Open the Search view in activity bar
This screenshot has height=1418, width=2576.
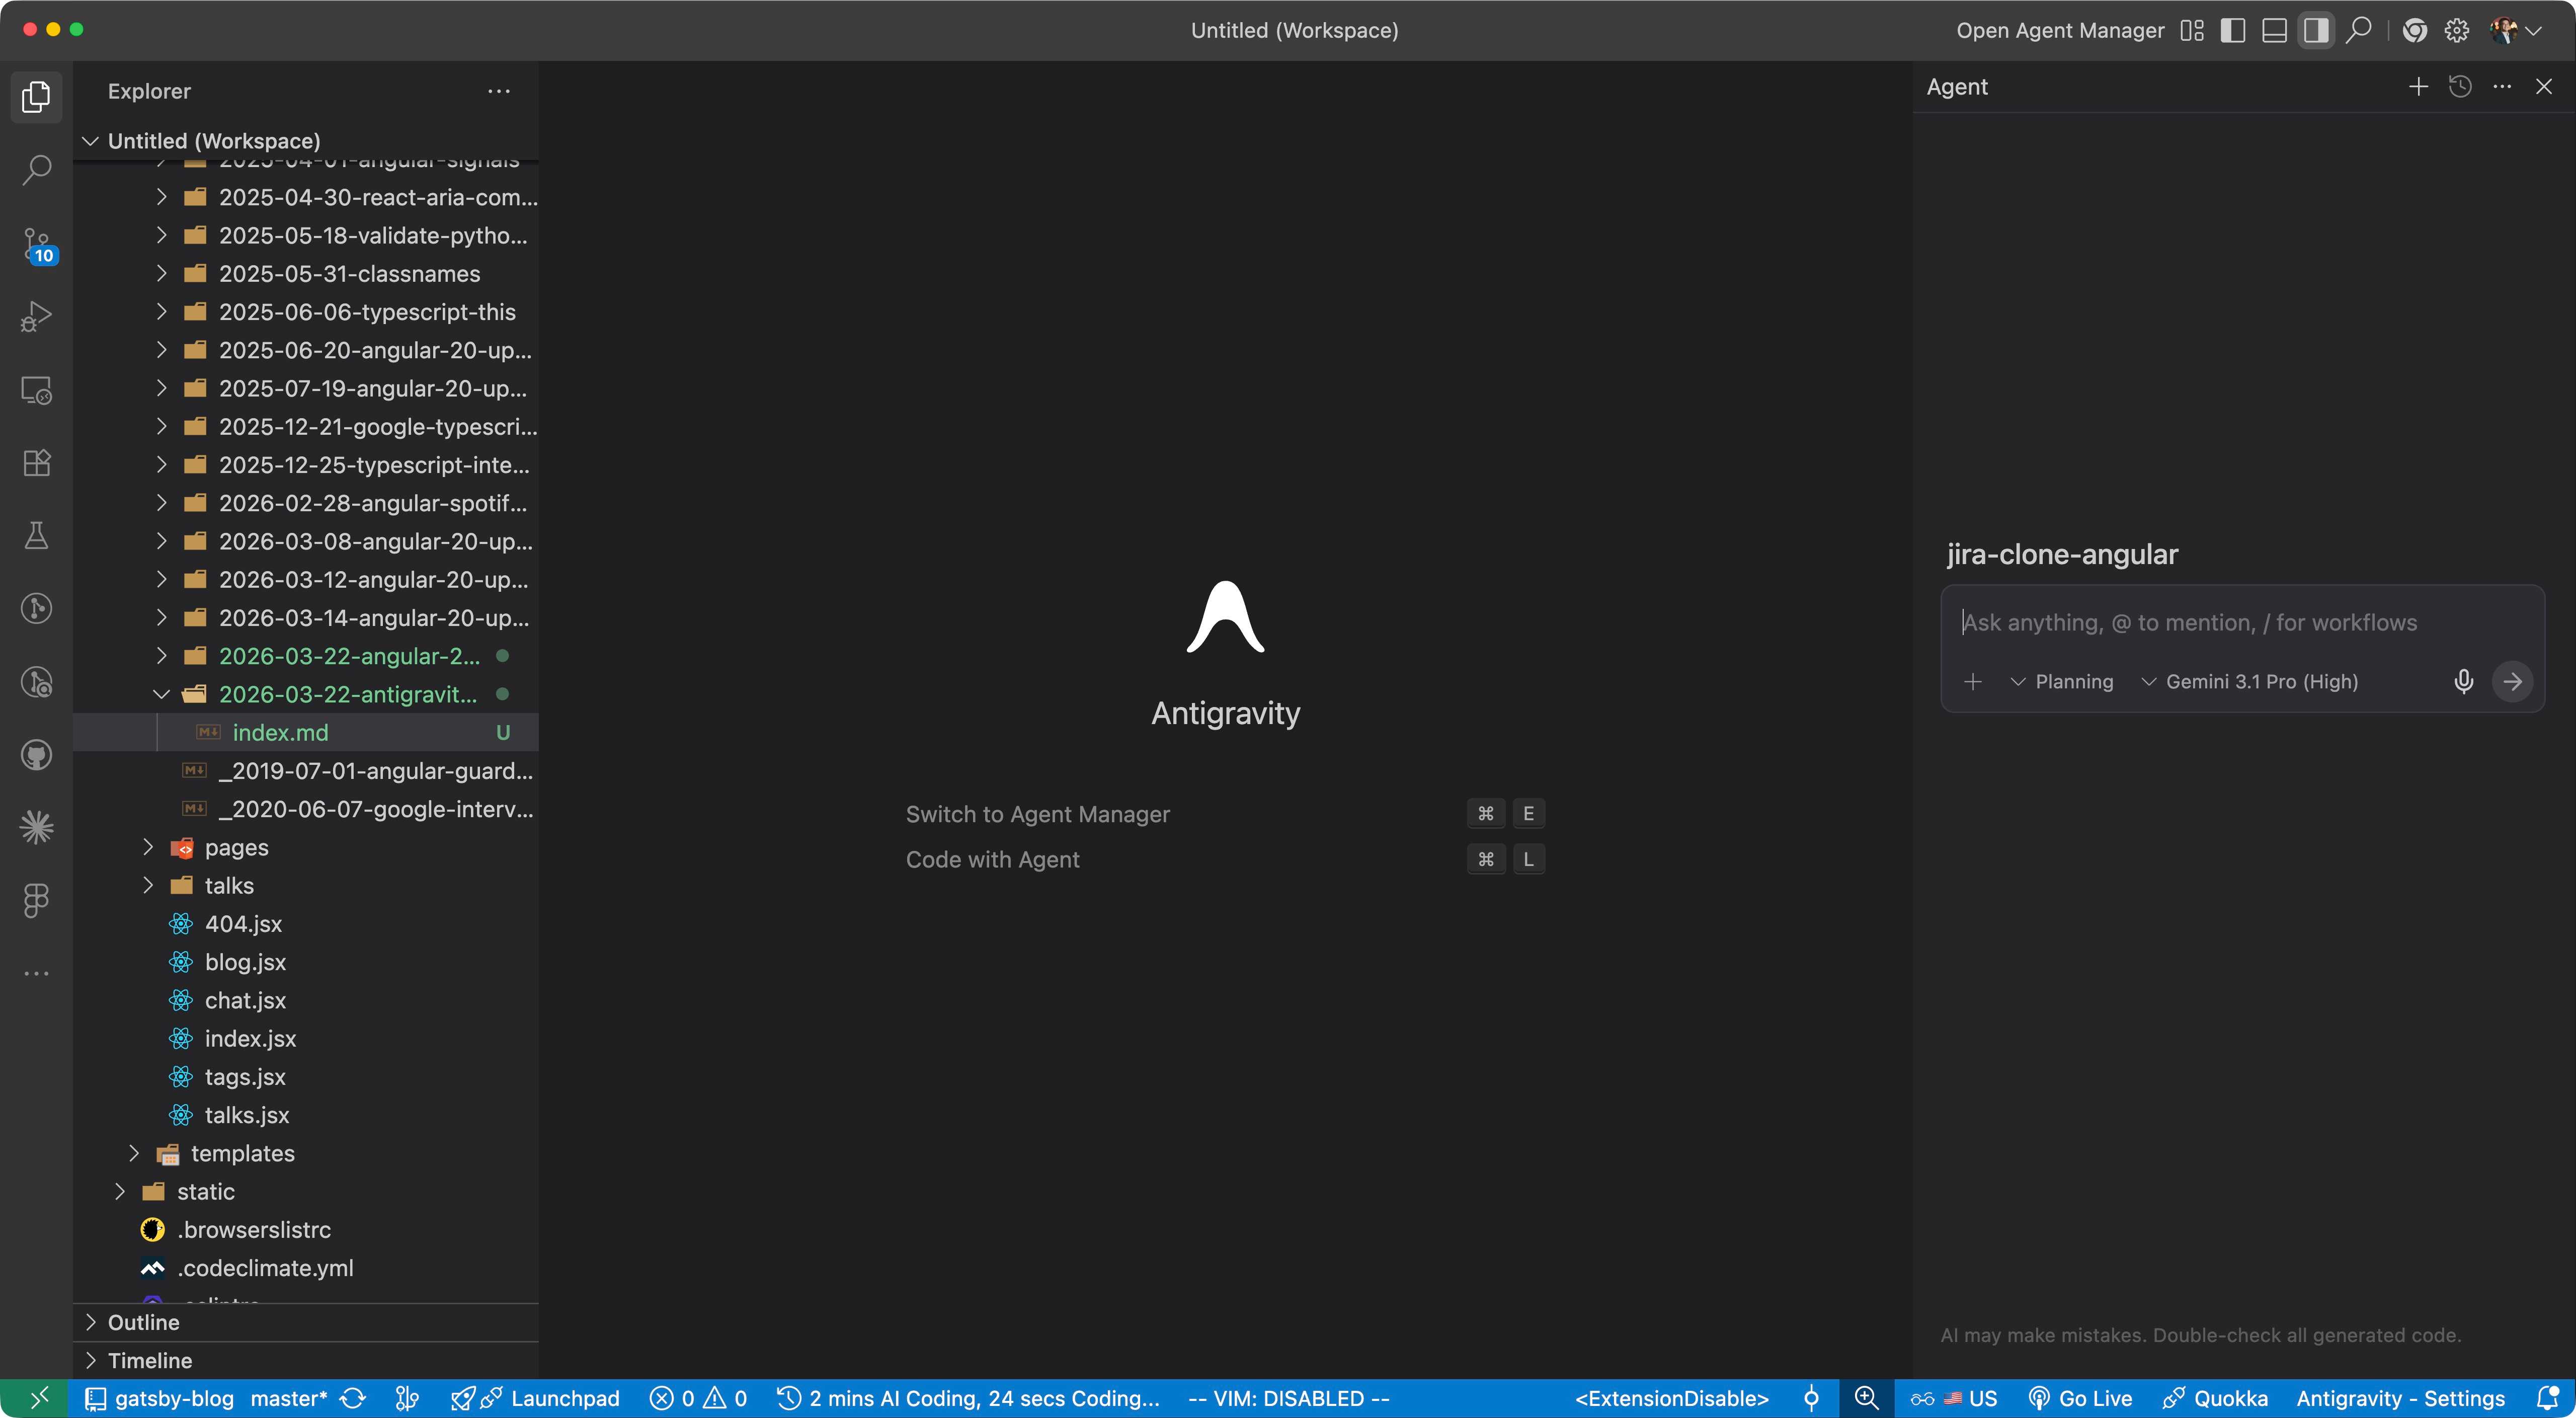(x=36, y=169)
